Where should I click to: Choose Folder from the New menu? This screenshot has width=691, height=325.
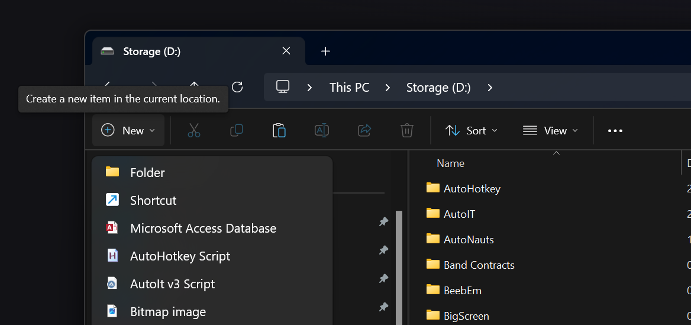(212, 172)
